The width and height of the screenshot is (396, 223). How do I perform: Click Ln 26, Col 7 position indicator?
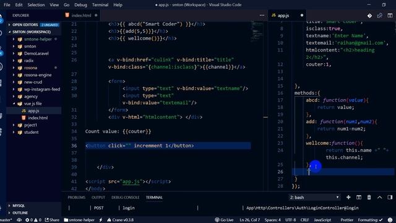(x=249, y=220)
